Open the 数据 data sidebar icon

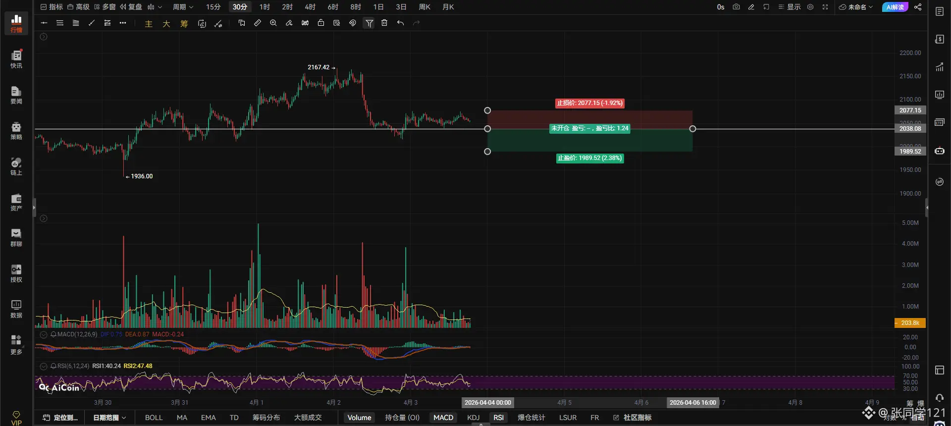tap(16, 309)
